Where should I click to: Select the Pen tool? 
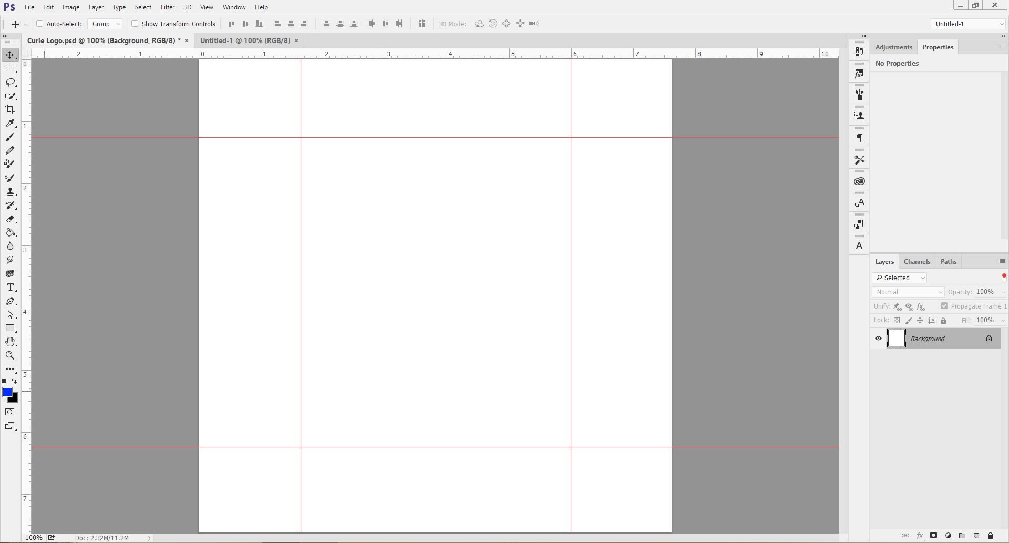(x=10, y=301)
